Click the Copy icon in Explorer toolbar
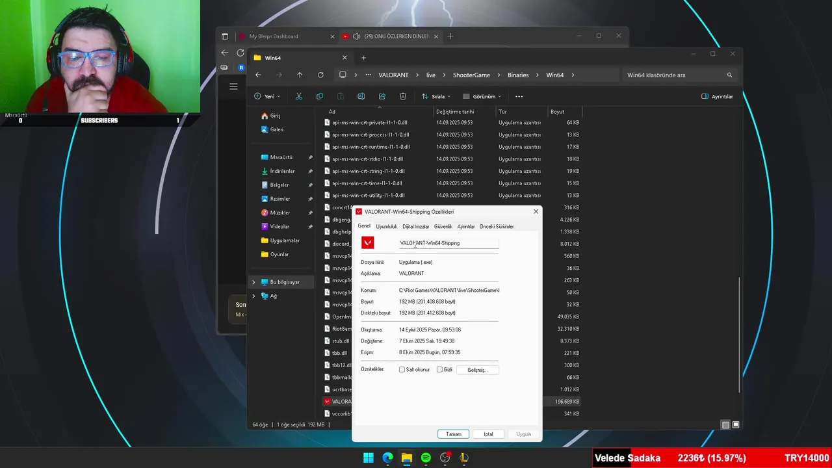Screen dimensions: 832x468 320,96
